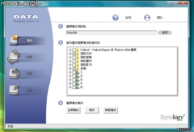Check the 我的影片 checkbox

74,65
